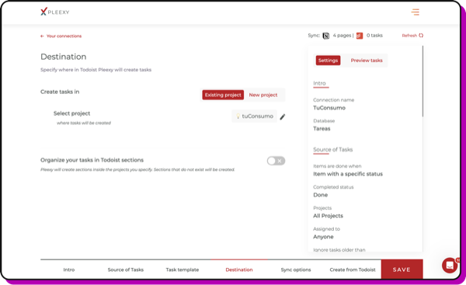Toggle Organize tasks in Todoist sections

[276, 161]
